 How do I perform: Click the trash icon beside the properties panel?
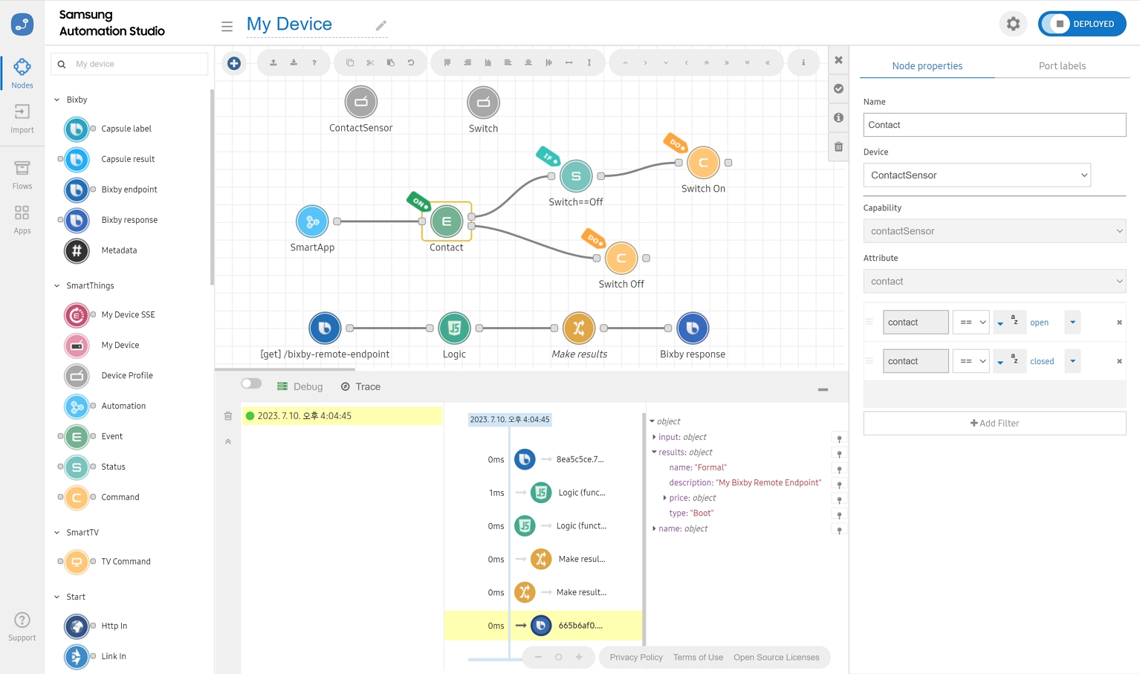pyautogui.click(x=838, y=146)
